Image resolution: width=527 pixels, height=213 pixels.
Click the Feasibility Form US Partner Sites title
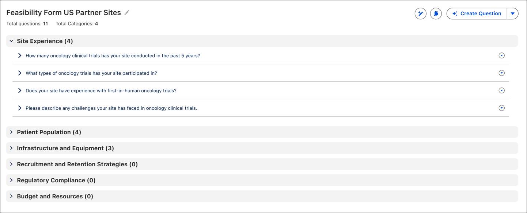coord(64,12)
